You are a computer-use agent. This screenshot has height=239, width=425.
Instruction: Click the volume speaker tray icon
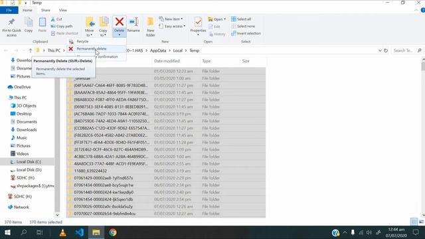point(369,232)
